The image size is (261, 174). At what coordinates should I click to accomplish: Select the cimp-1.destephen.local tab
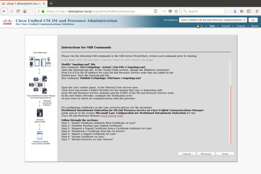click(24, 4)
